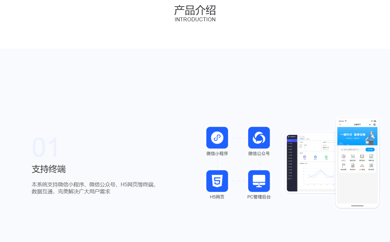Select highlighted top item in dashboard sidebar
The image size is (390, 242).
tap(292, 140)
